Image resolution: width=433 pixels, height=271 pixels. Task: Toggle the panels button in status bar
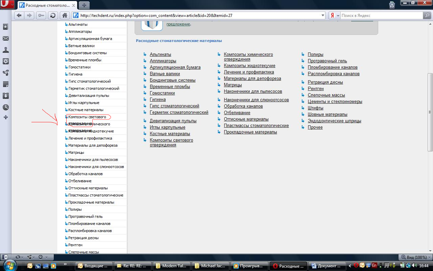5,257
